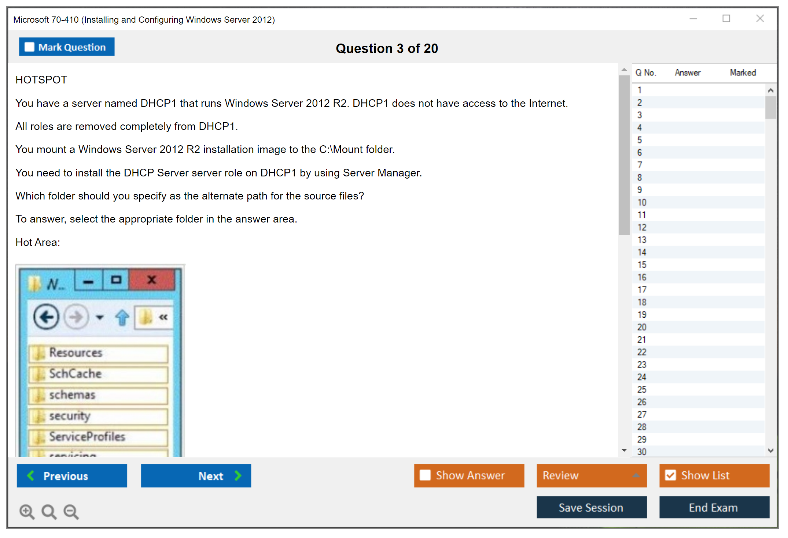Viewport: 788px width, 538px height.
Task: Click the reset zoom magnifier icon
Action: [49, 511]
